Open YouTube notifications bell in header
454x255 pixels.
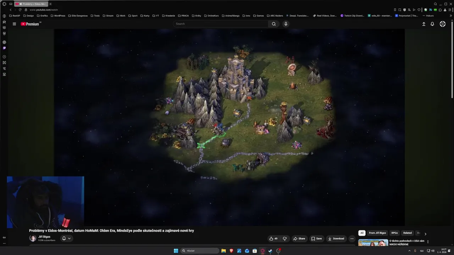point(432,24)
